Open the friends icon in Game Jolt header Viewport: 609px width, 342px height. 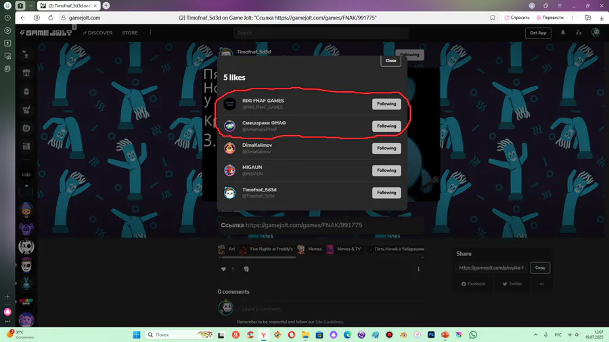coord(579,32)
